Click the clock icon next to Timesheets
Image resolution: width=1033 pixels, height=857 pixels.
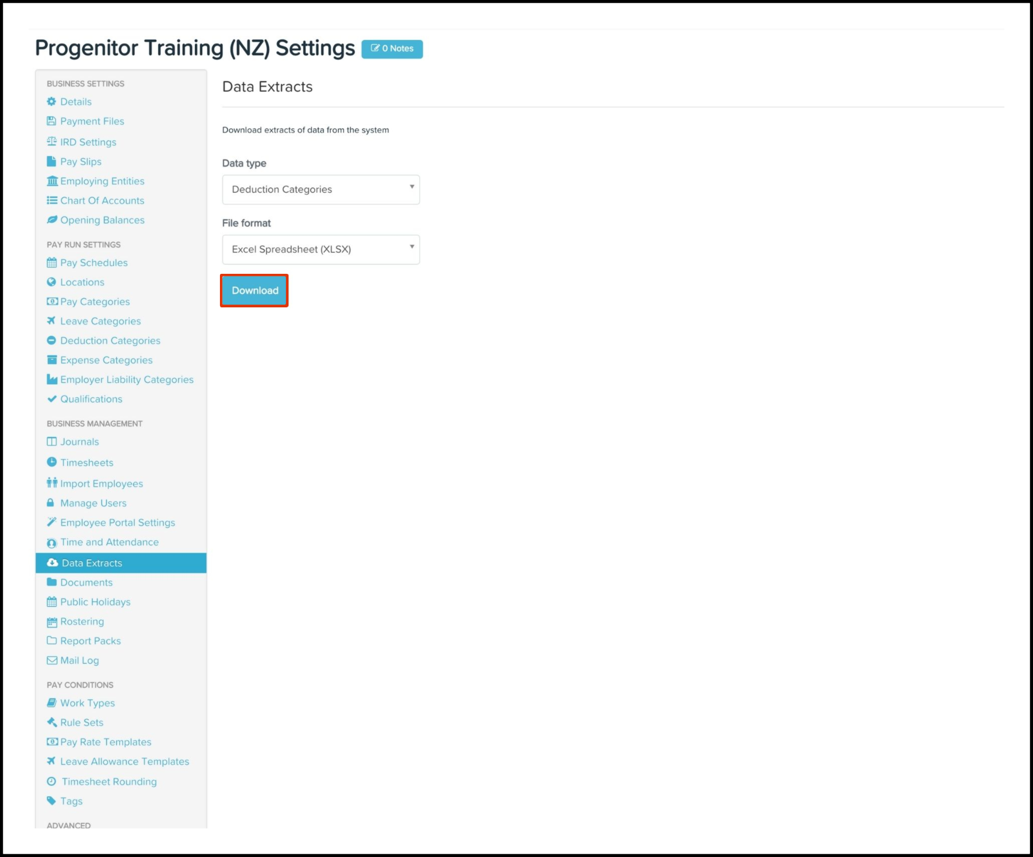(x=52, y=462)
